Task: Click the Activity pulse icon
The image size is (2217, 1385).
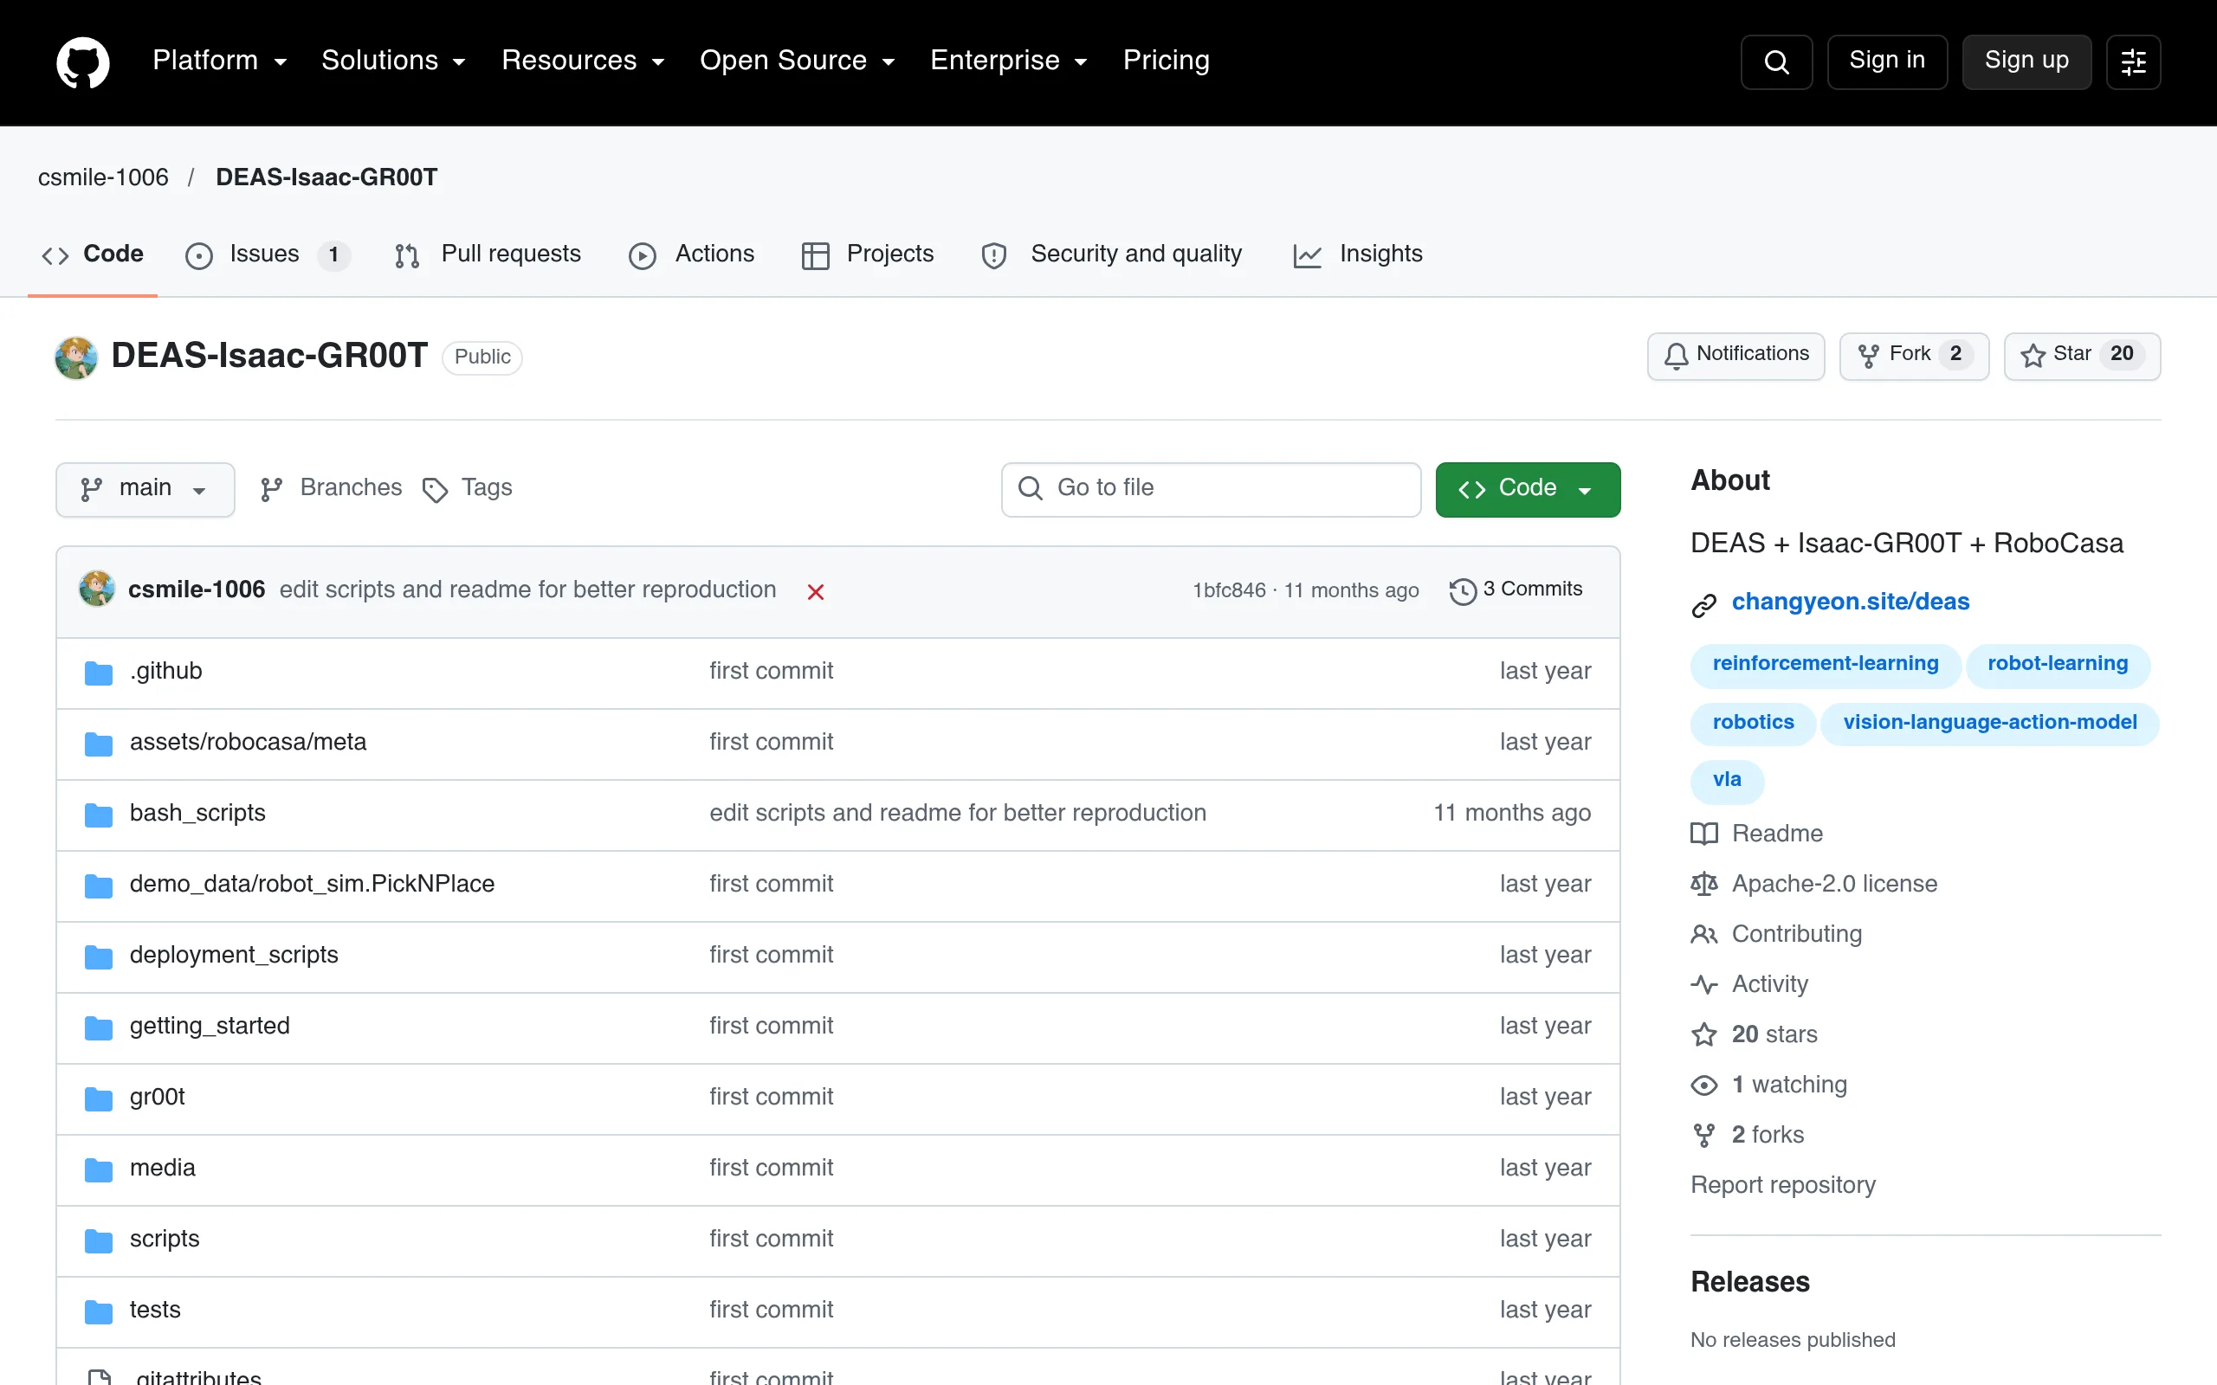Action: (1703, 985)
